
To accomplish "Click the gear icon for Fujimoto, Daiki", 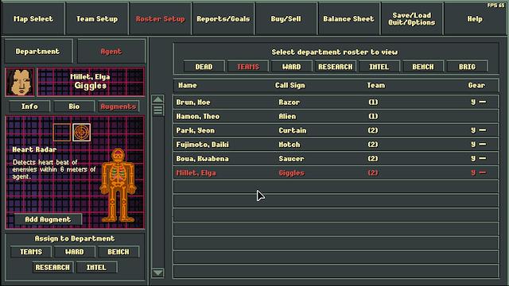I will [x=479, y=145].
